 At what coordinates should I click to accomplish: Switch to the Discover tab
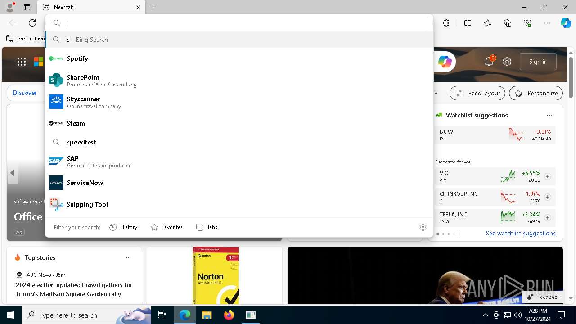[x=25, y=93]
